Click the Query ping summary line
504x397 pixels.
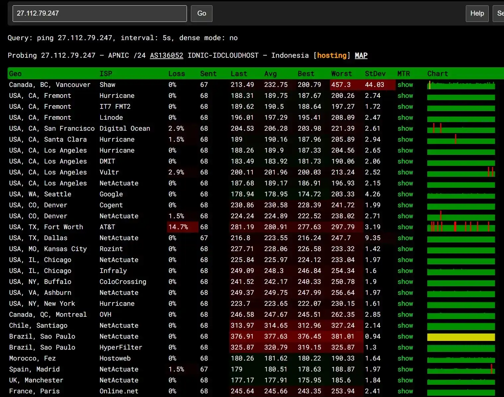[x=123, y=38]
